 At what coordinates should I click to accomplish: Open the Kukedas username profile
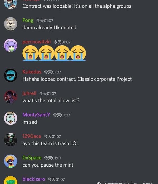32,72
